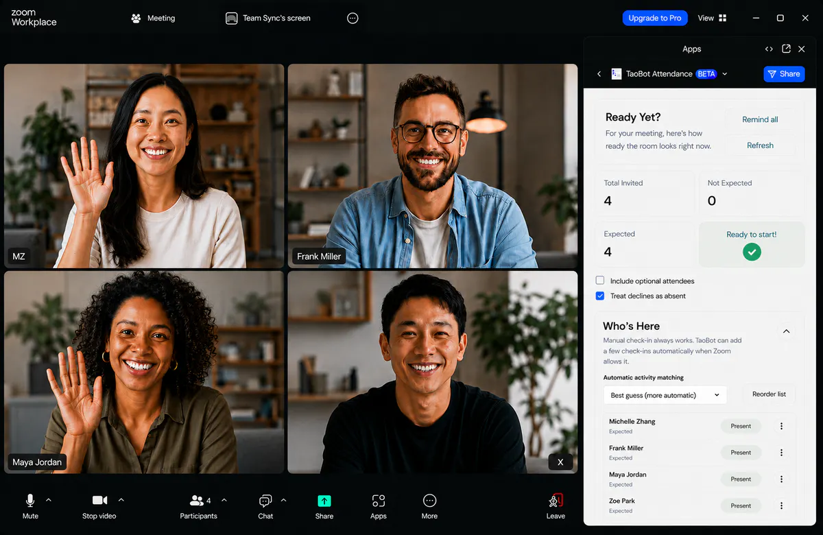The width and height of the screenshot is (823, 535).
Task: Select Maya Jordan's video tile
Action: point(144,372)
